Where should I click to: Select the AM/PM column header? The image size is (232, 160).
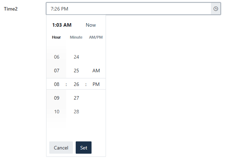tap(96, 37)
